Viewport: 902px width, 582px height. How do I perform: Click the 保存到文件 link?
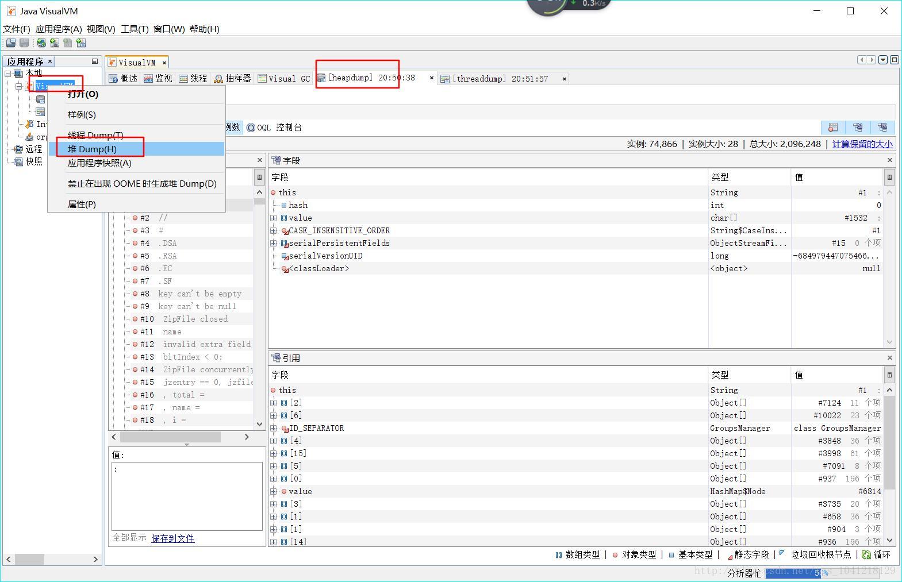173,538
